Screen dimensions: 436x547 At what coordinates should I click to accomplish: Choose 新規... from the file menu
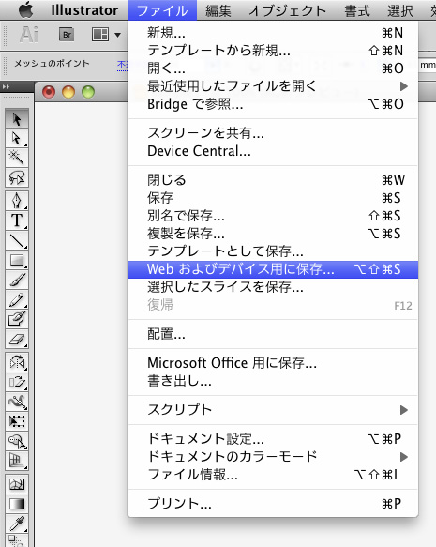click(x=273, y=33)
